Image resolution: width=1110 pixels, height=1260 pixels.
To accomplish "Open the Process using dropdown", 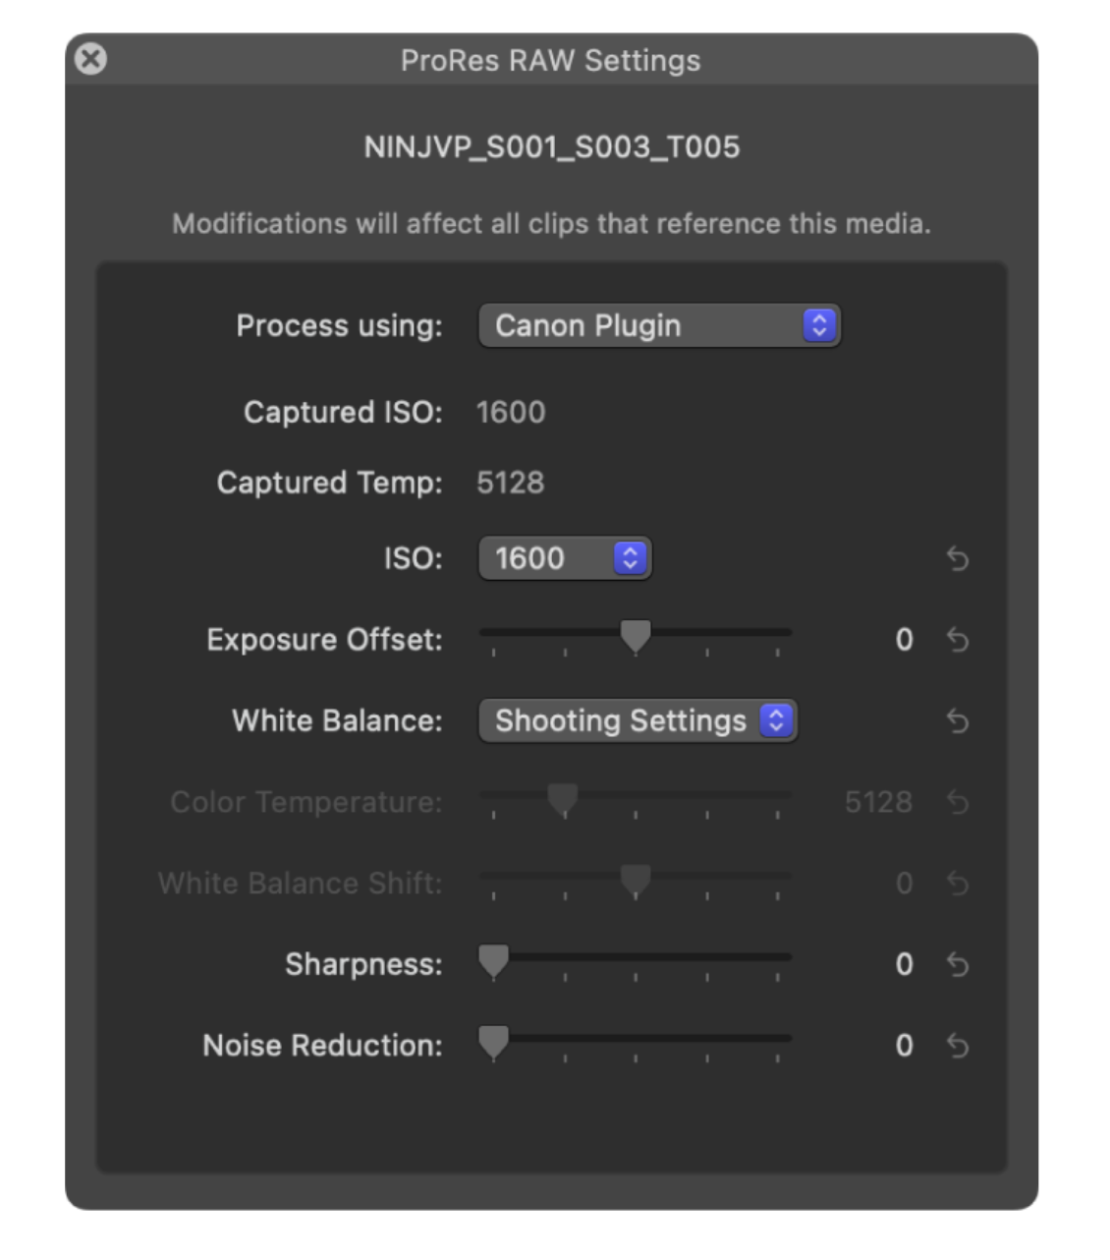I will [658, 324].
